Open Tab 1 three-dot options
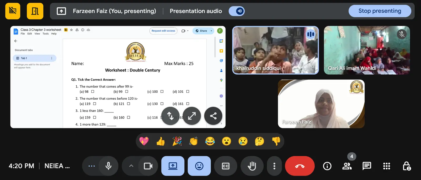The image size is (421, 180). pos(52,58)
